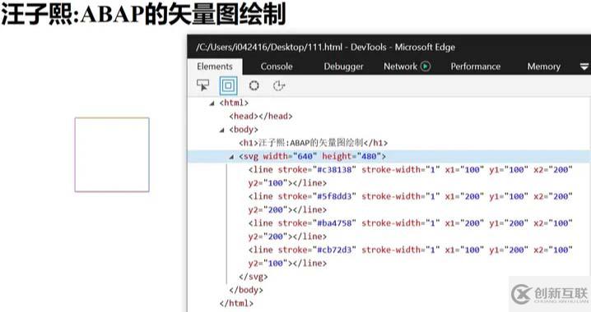Click the rendered square in the page

point(112,155)
